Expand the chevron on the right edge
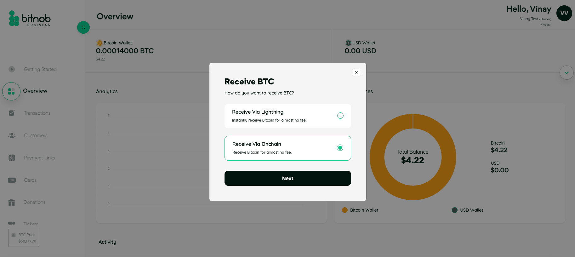 pyautogui.click(x=566, y=72)
